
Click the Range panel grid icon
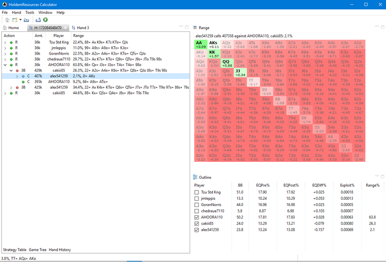pyautogui.click(x=195, y=28)
